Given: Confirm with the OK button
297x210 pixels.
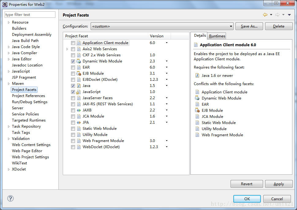Looking at the screenshot, I should click(247, 199).
